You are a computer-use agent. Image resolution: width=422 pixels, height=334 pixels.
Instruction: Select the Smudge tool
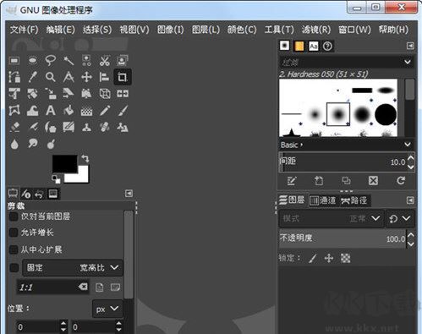pyautogui.click(x=33, y=144)
